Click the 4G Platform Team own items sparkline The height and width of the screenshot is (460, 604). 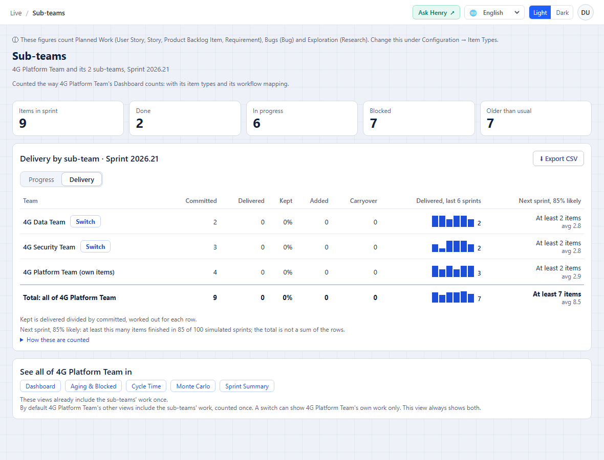(x=452, y=271)
